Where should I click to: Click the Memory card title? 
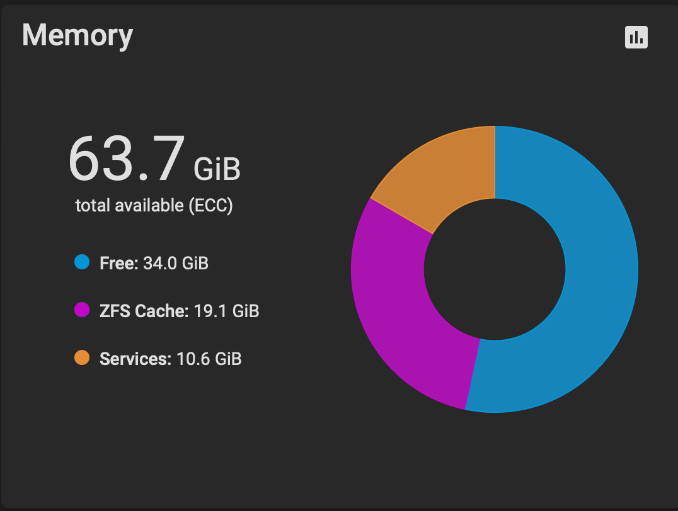[x=78, y=35]
